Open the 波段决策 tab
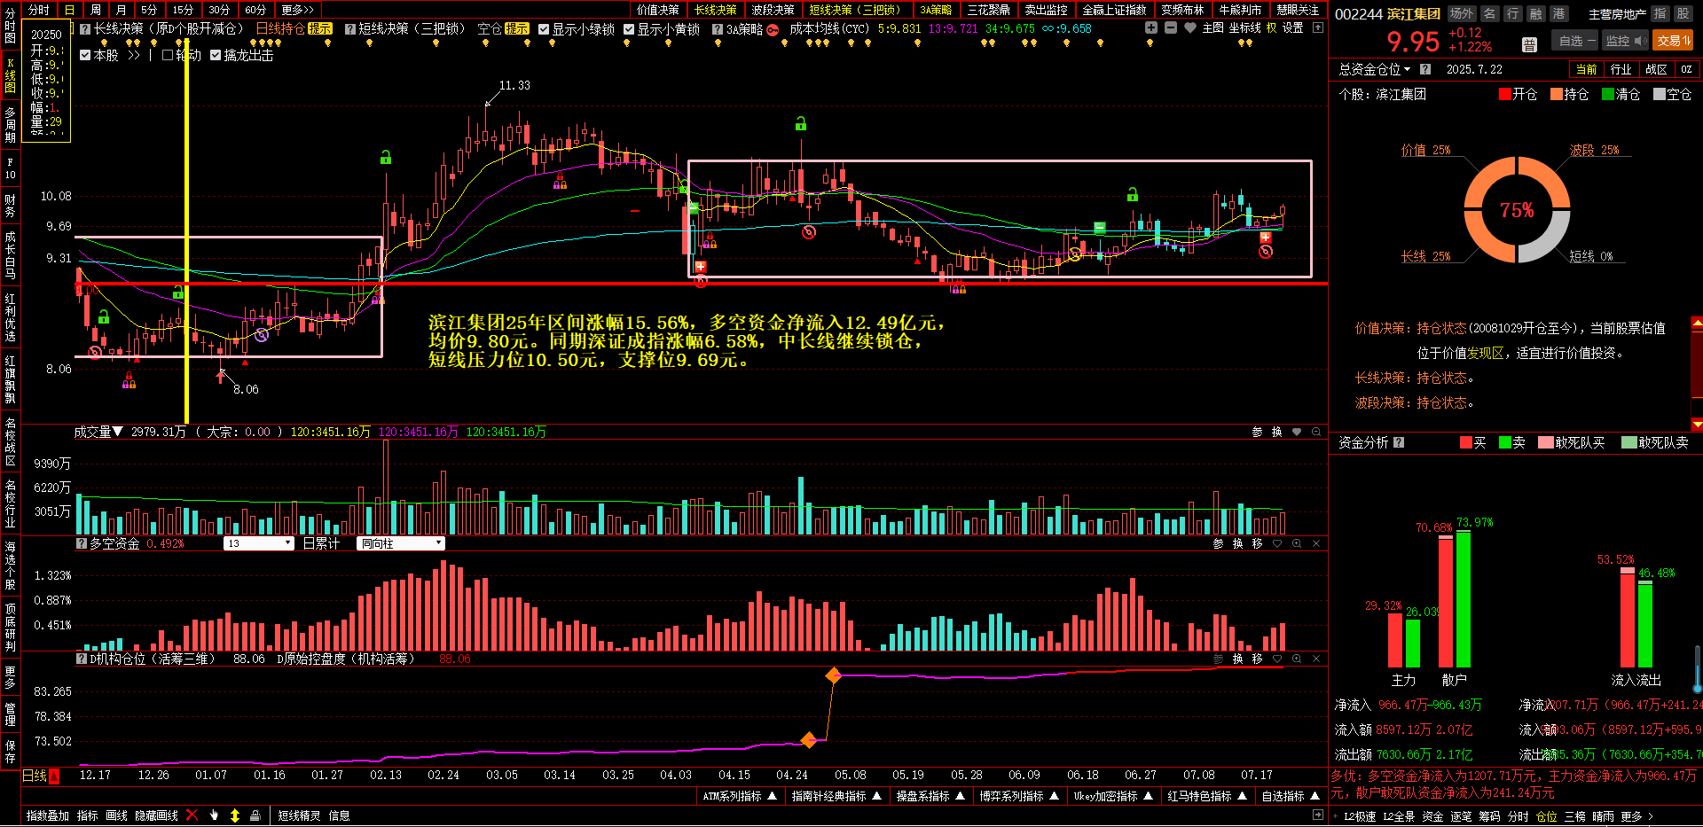 [773, 10]
